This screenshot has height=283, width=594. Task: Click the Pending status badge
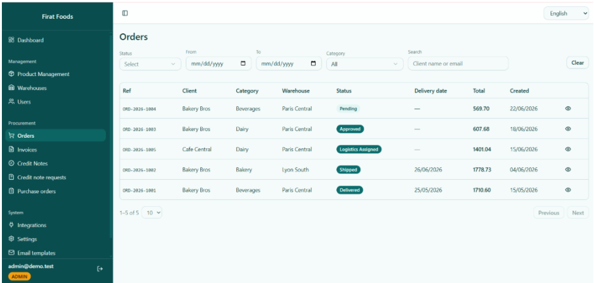tap(348, 109)
